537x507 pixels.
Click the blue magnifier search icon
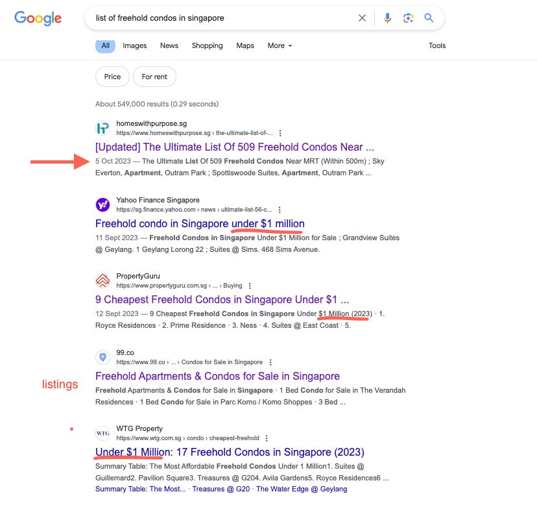(x=429, y=18)
